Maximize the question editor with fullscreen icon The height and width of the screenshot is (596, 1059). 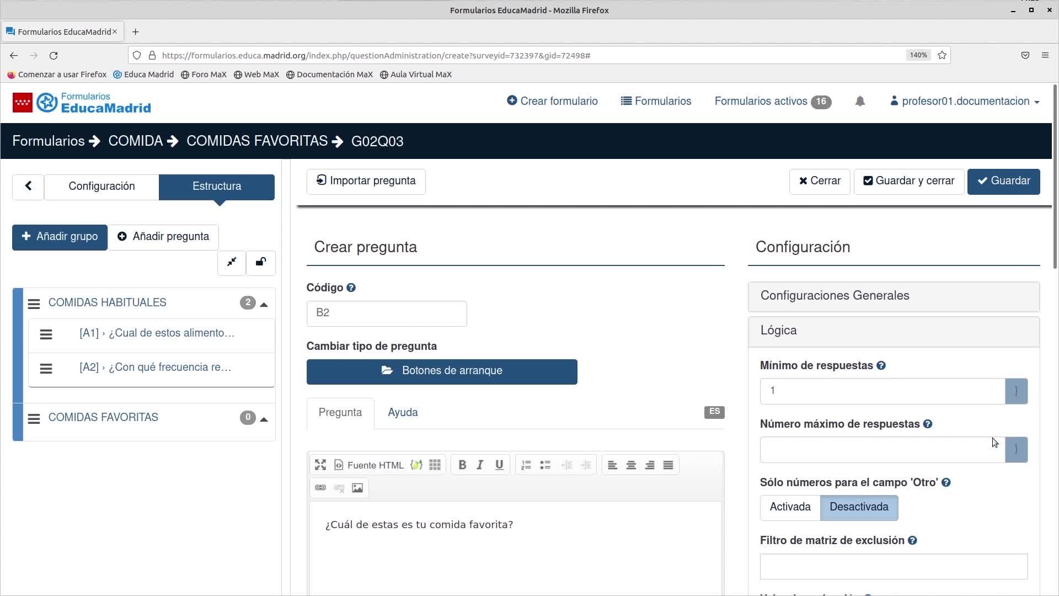click(320, 465)
